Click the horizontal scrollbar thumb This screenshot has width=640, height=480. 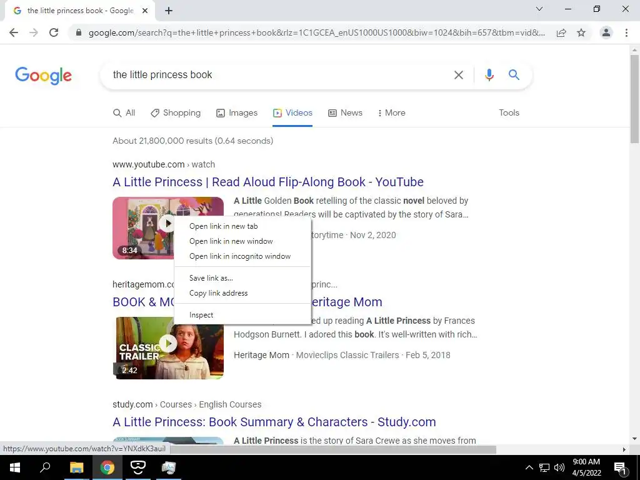pos(333,449)
